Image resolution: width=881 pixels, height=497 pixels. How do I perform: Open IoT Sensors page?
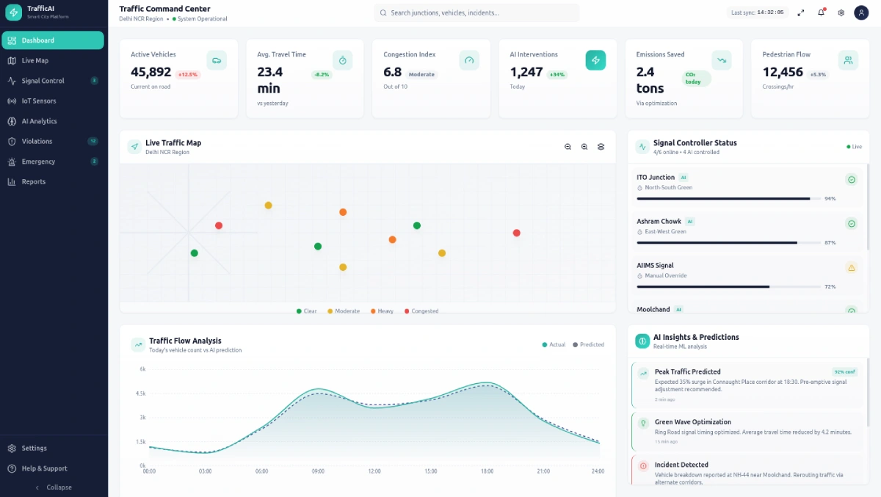(53, 101)
